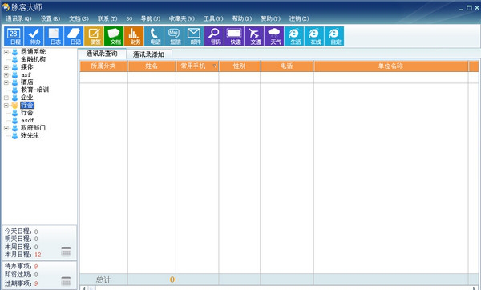Open the 导航 navigation menu
Screen dimensions: 481x301
pos(151,18)
